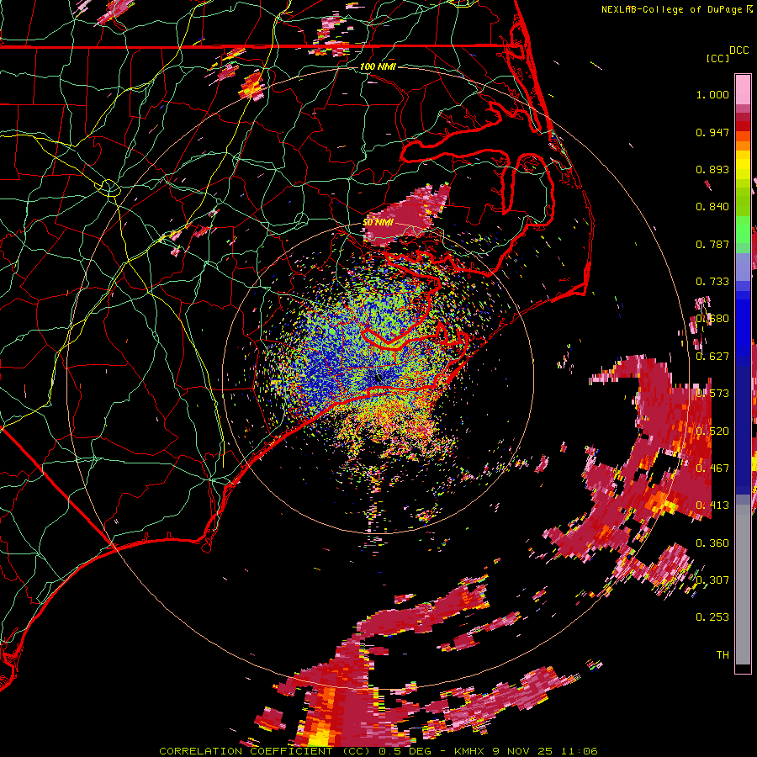The image size is (757, 757).
Task: Select the 0.253 scale value
Action: (x=712, y=617)
